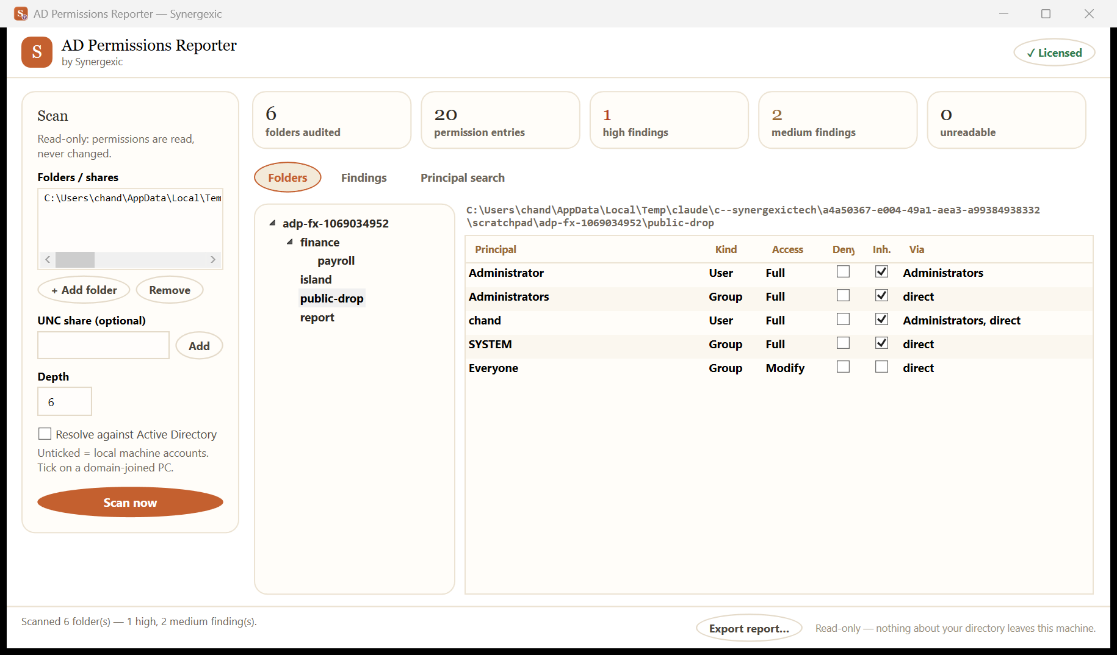Toggle Inherited checkbox for chand row

point(881,320)
